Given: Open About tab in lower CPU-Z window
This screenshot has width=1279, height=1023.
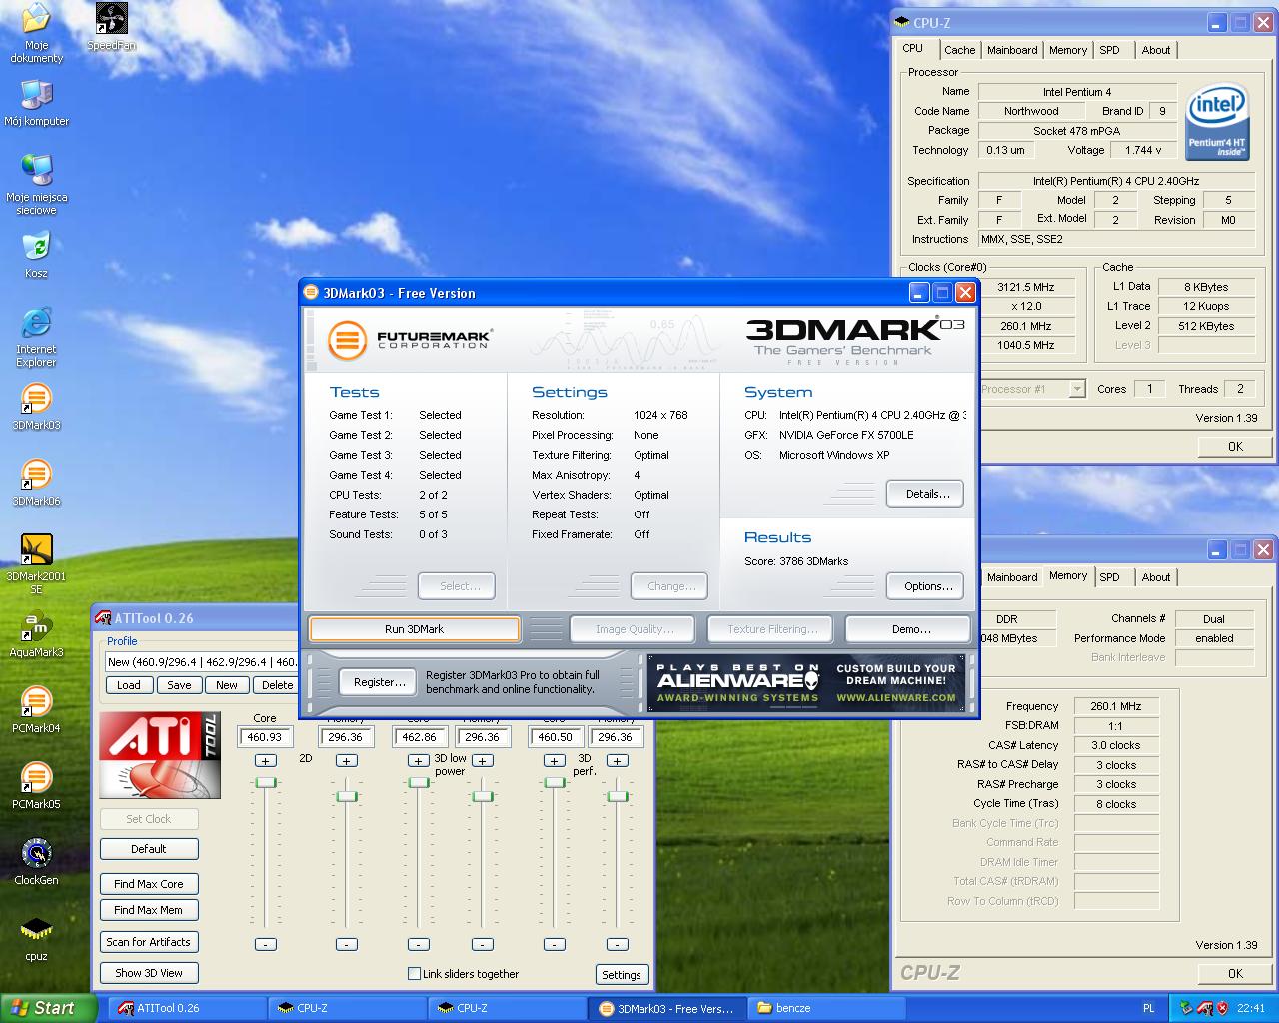Looking at the screenshot, I should point(1156,577).
